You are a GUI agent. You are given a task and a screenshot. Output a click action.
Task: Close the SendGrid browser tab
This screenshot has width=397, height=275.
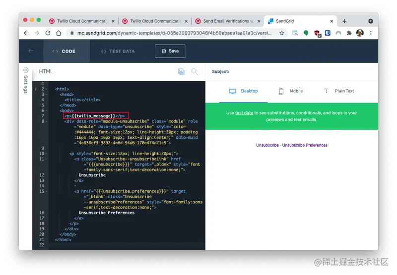(x=331, y=21)
